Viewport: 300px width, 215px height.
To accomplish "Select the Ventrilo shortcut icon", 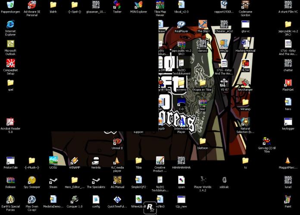I will click(96, 160).
